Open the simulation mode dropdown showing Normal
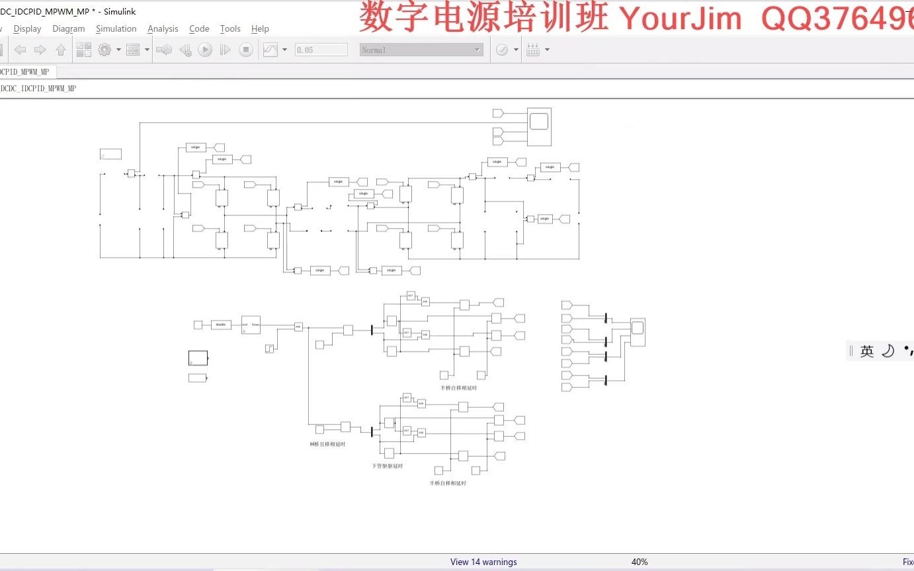The image size is (914, 571). 421,49
